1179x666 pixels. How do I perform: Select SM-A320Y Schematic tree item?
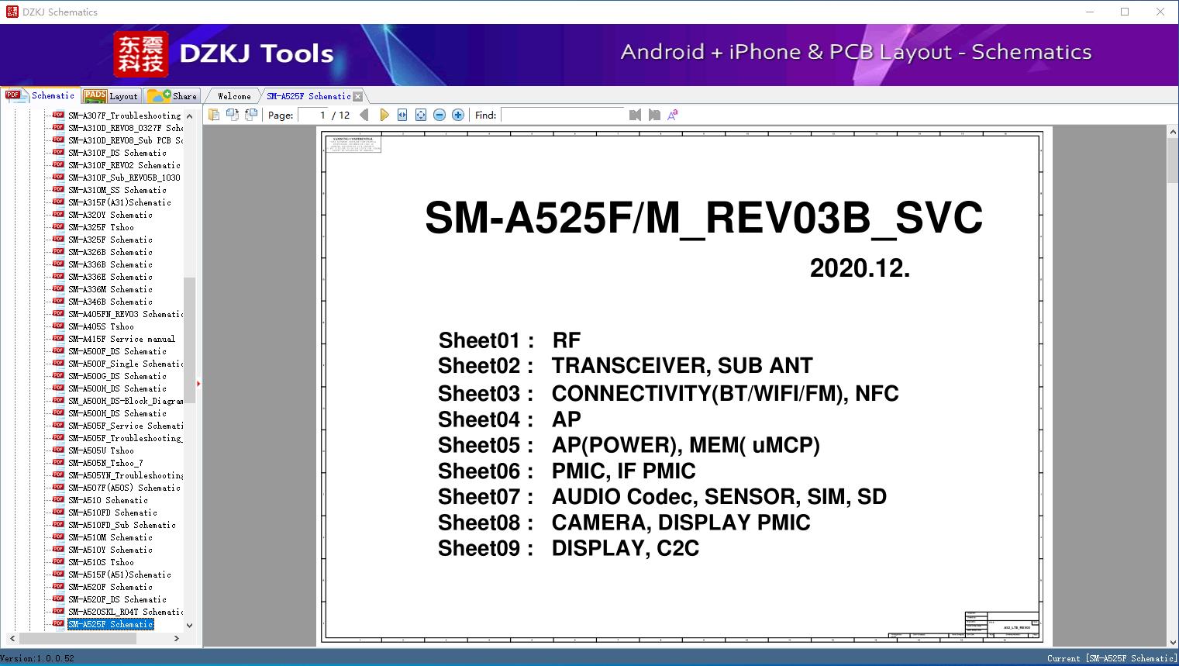click(110, 215)
